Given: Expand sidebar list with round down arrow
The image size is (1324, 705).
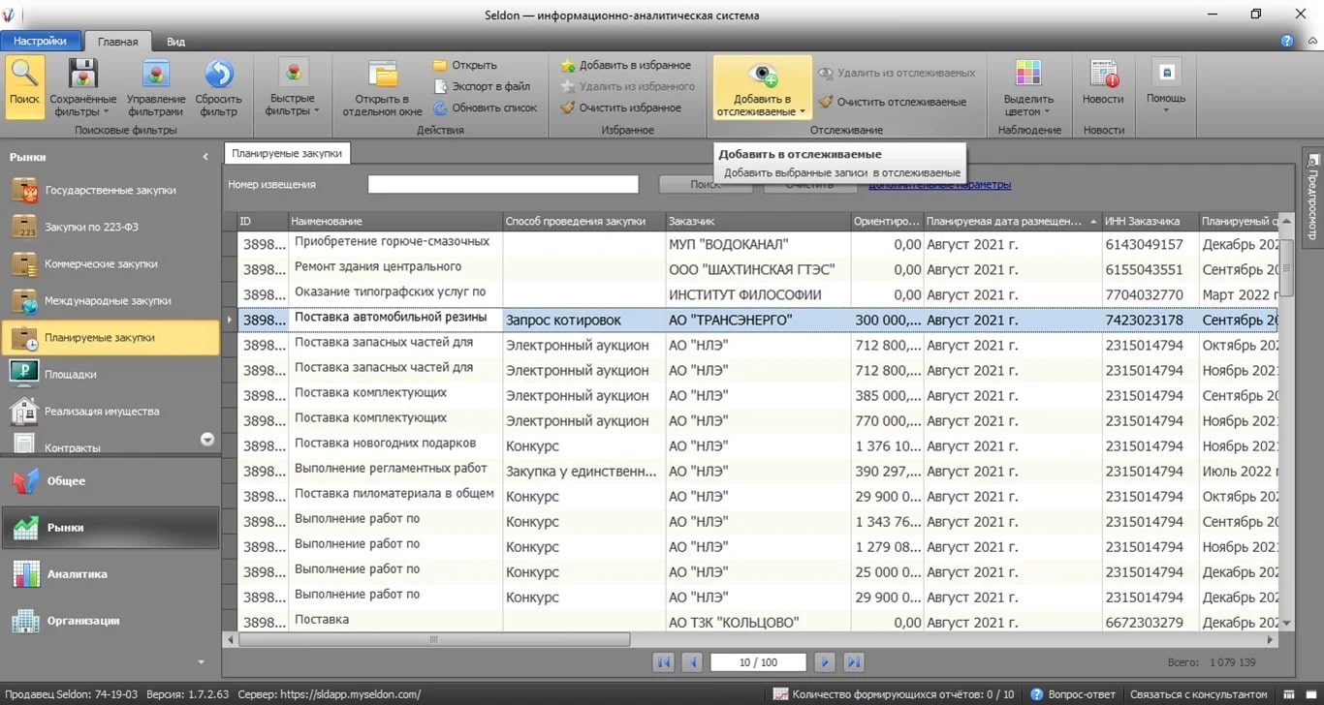Looking at the screenshot, I should (207, 440).
